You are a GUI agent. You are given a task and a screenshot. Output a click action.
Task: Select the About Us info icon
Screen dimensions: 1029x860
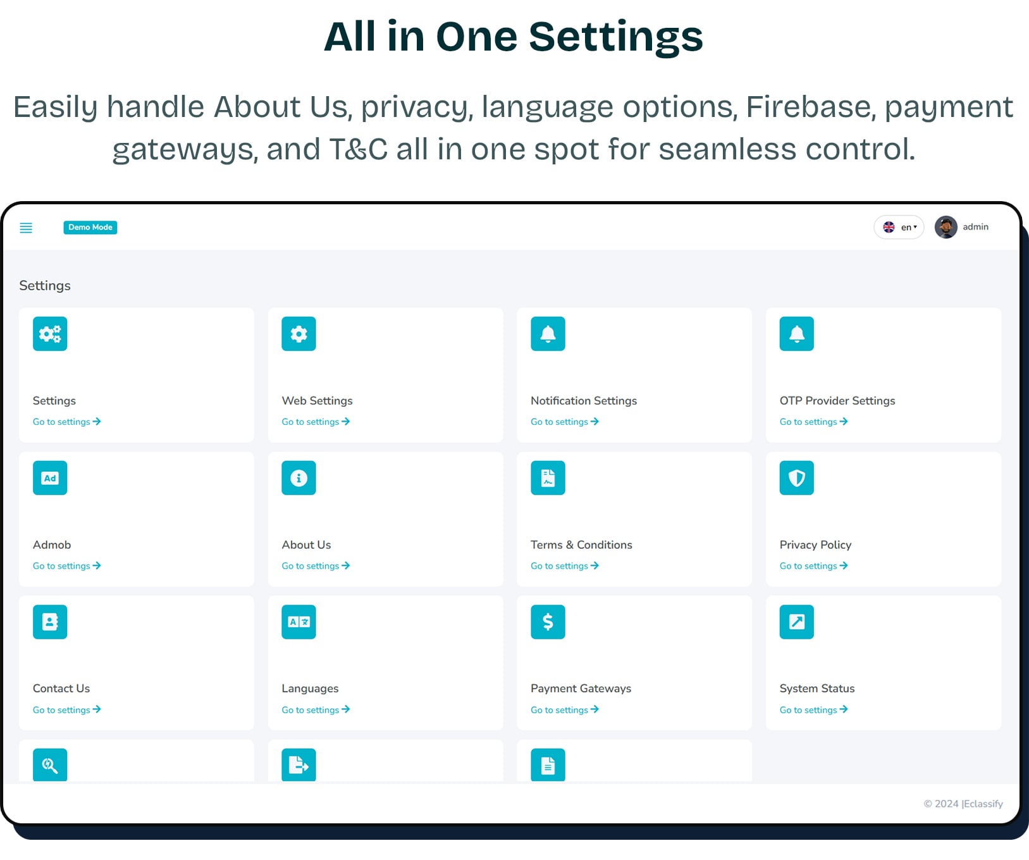tap(298, 478)
